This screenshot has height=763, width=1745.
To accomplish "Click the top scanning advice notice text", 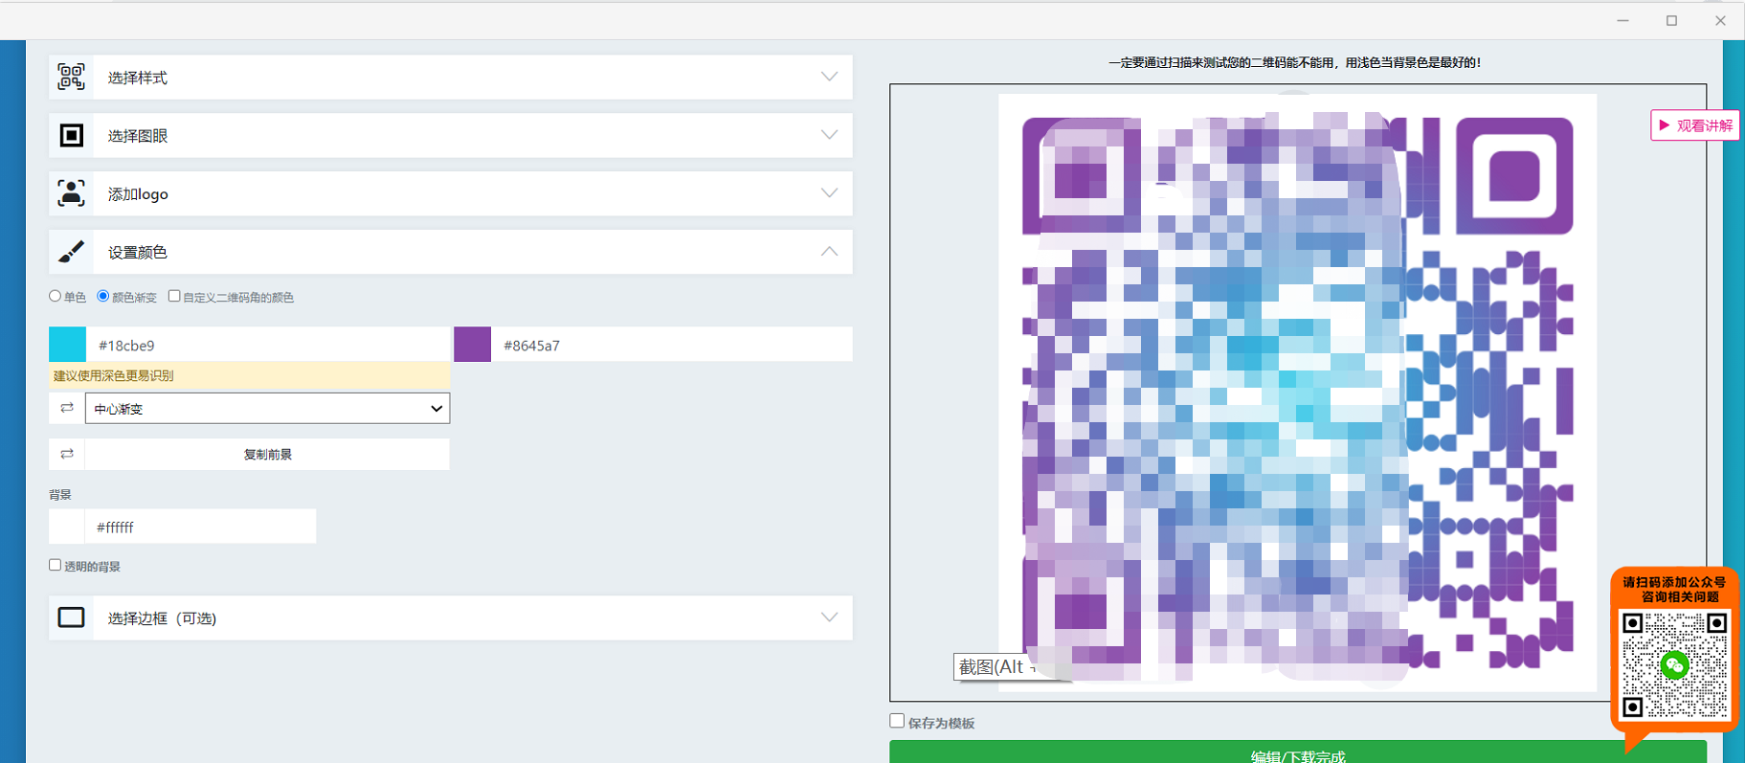I will click(1294, 62).
